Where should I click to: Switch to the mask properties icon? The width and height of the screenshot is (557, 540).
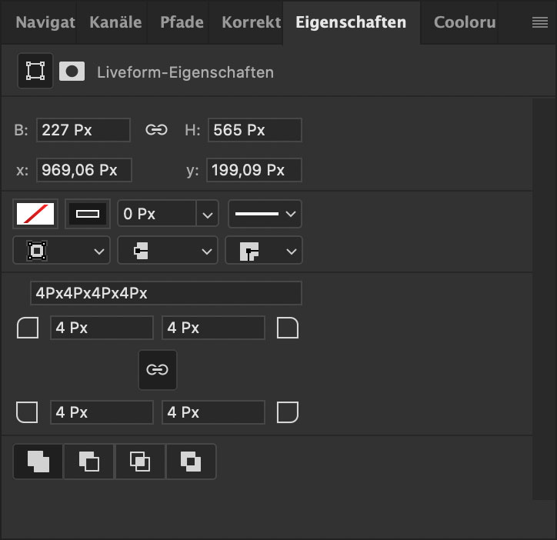pyautogui.click(x=72, y=71)
